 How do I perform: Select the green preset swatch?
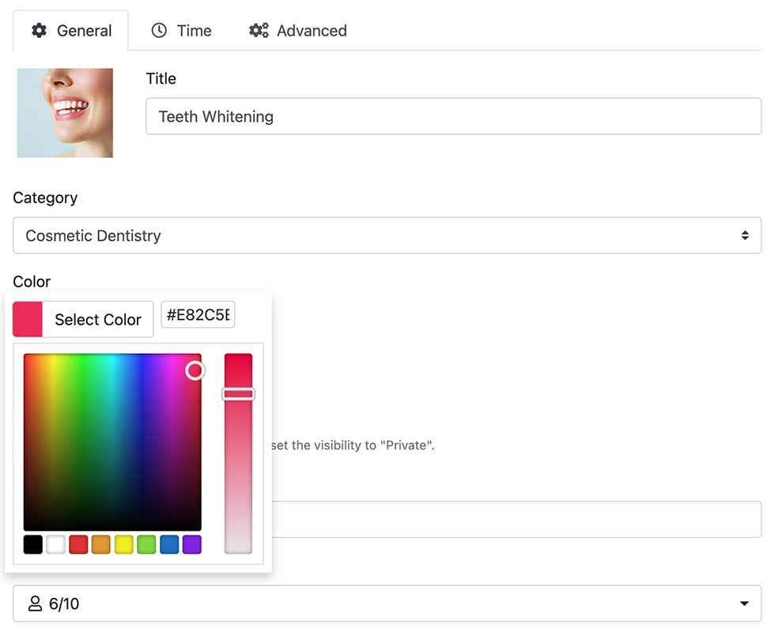click(146, 544)
